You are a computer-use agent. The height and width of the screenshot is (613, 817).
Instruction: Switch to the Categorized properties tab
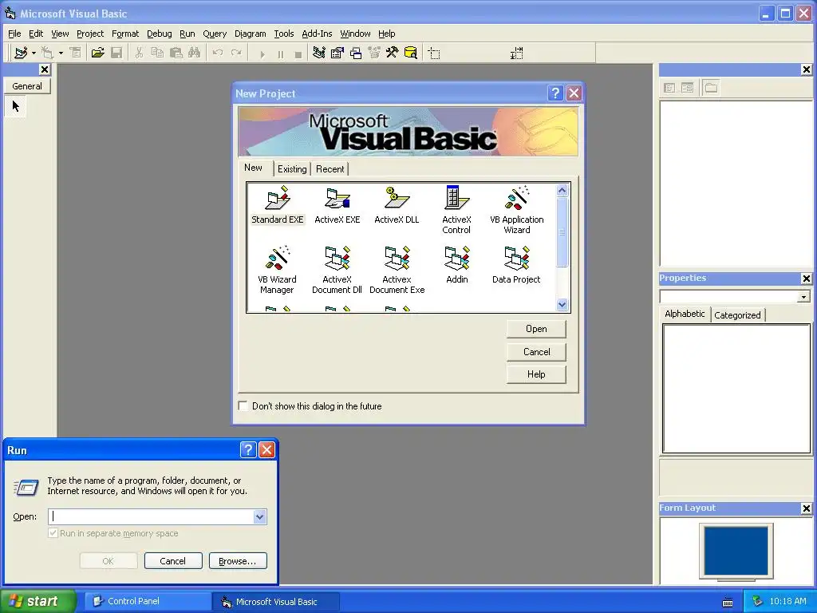[x=737, y=314]
